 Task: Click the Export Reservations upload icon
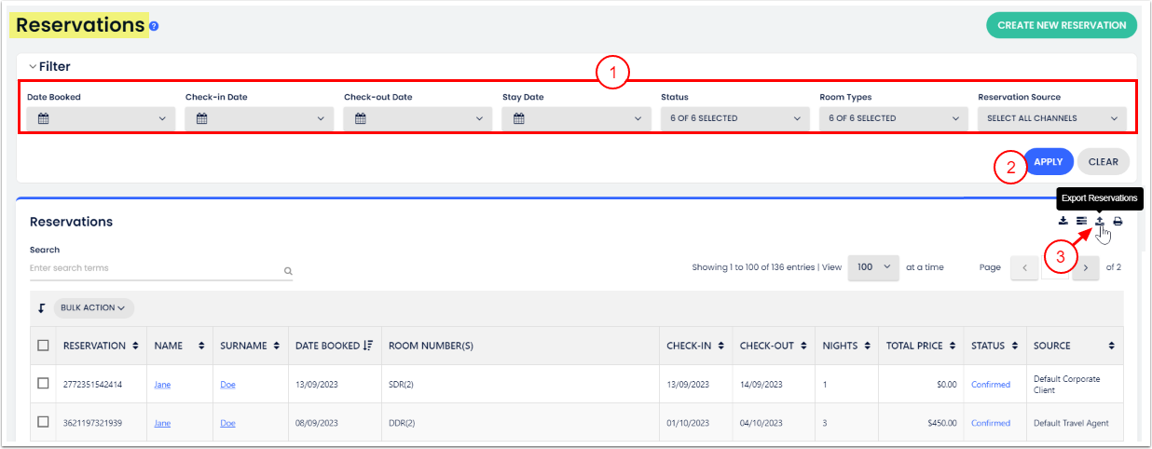pyautogui.click(x=1100, y=221)
